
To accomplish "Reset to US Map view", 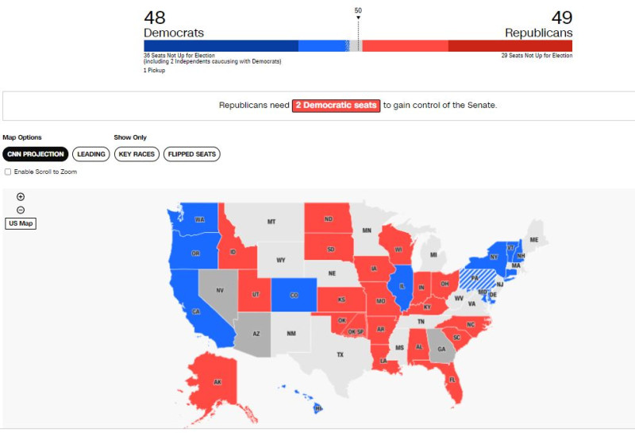I will coord(21,223).
